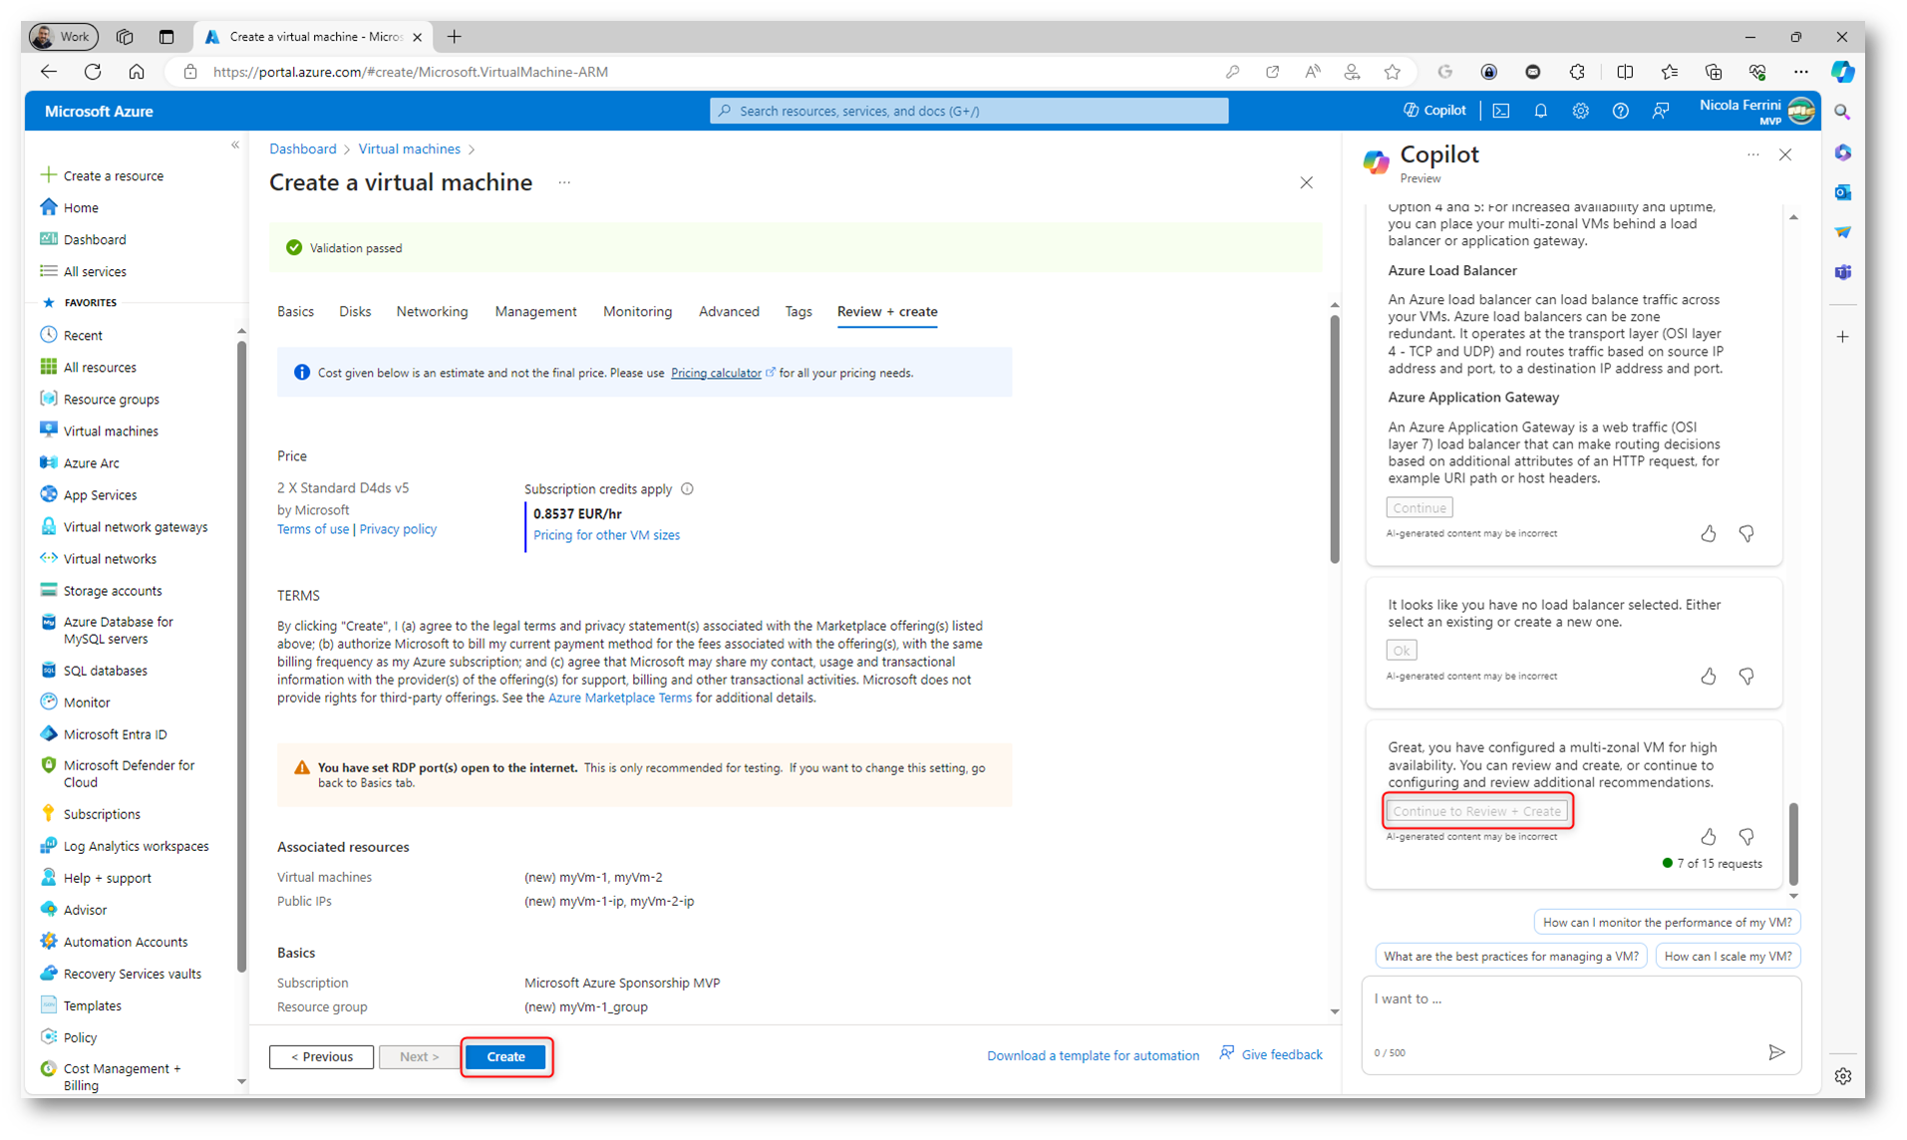Switch to the Networking tab
Screen dimensions: 1907x1140
pos(432,312)
